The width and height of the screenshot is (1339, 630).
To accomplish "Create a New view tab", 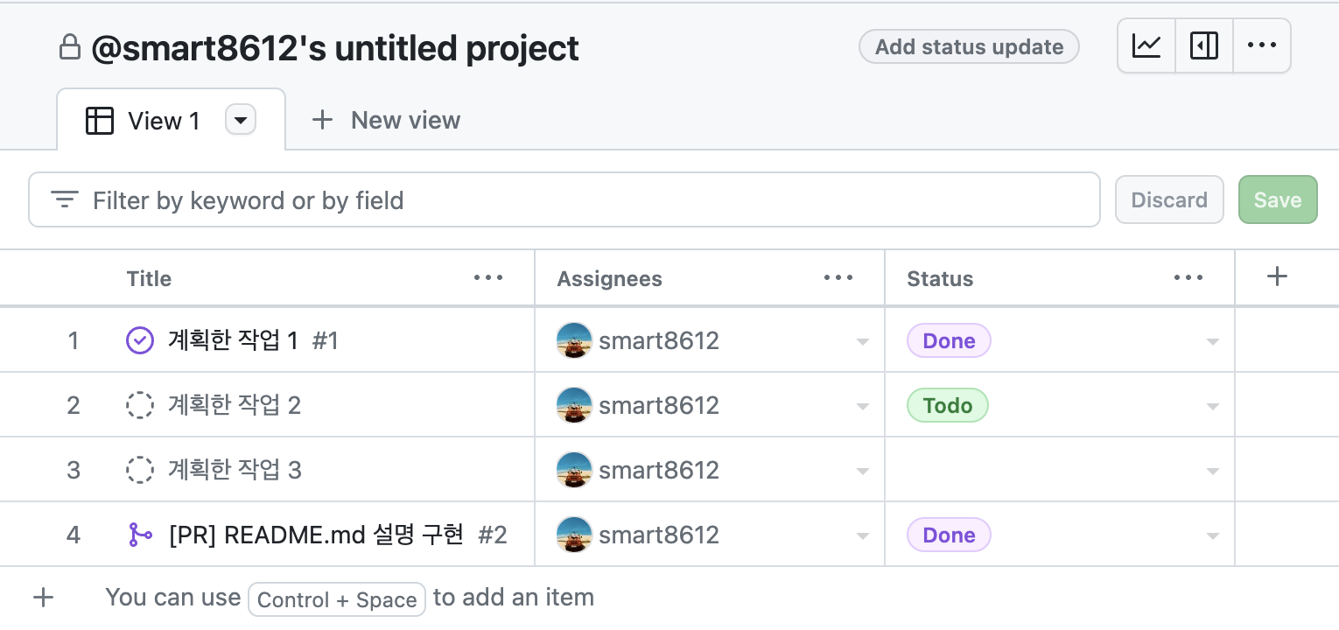I will pos(387,121).
